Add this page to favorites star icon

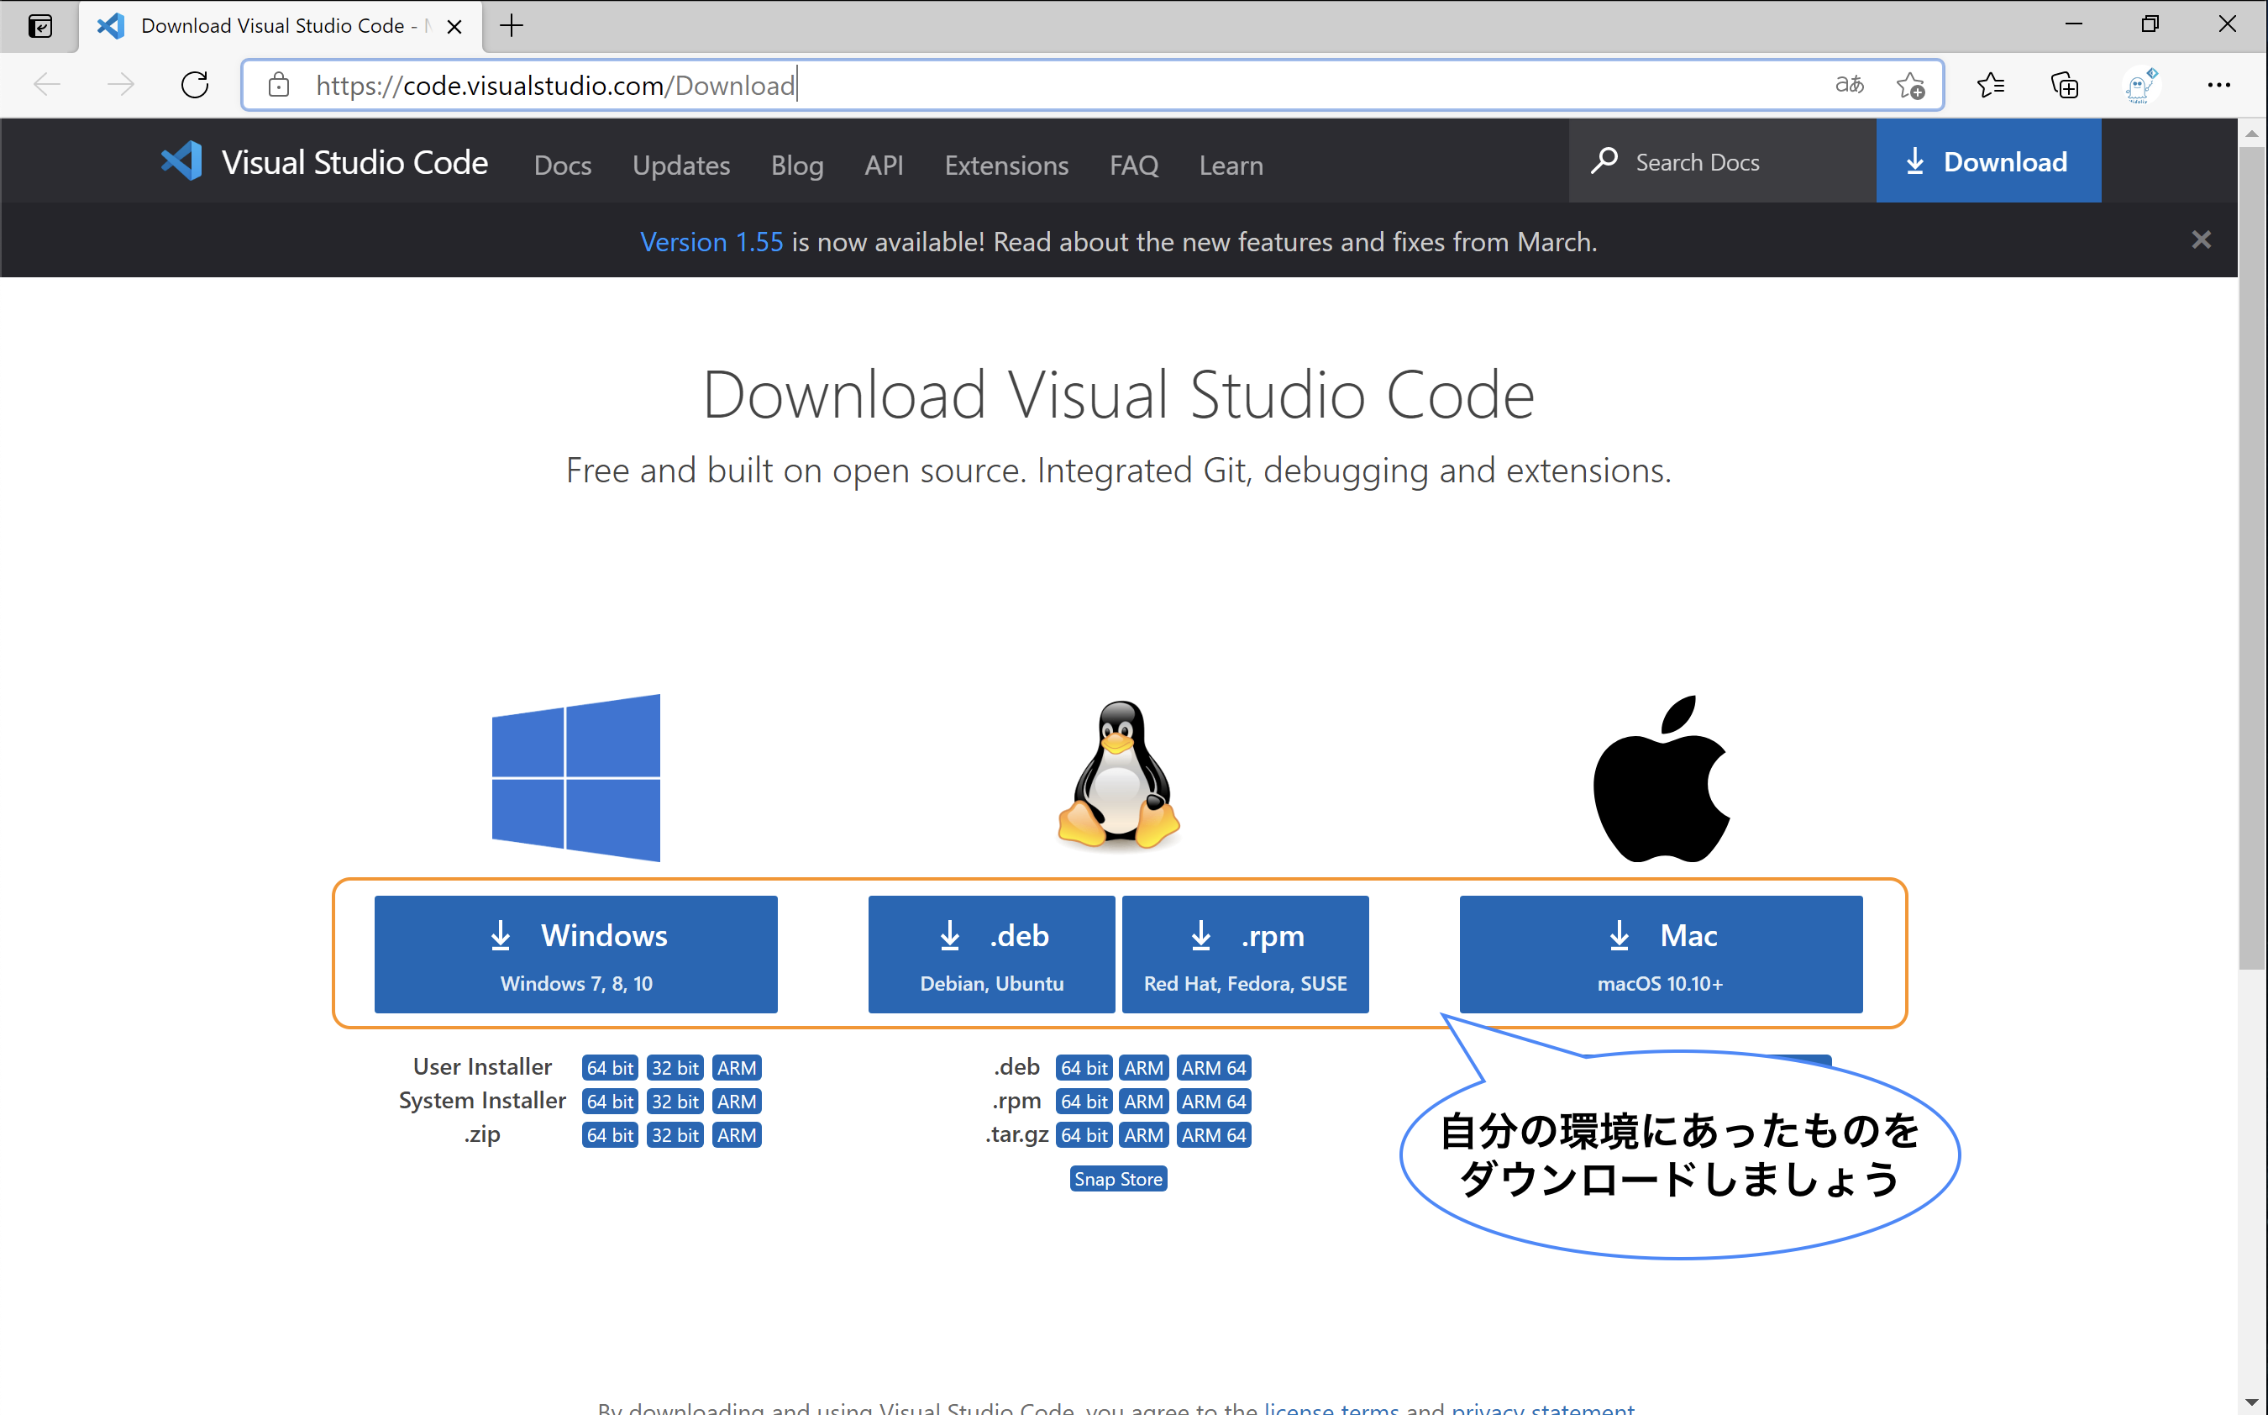tap(1910, 85)
